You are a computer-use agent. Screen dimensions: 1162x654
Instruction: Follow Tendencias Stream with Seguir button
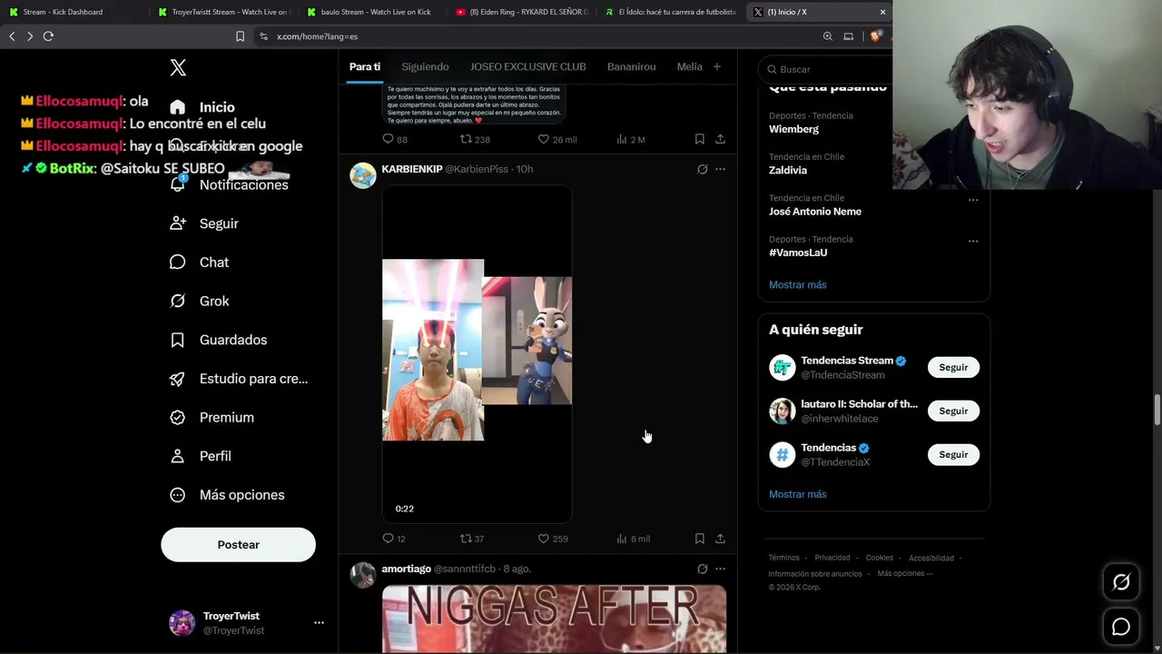click(953, 367)
